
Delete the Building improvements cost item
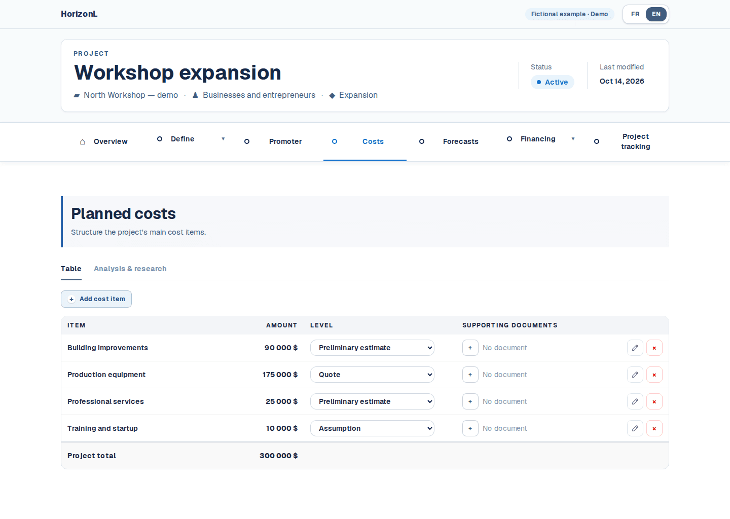click(654, 348)
